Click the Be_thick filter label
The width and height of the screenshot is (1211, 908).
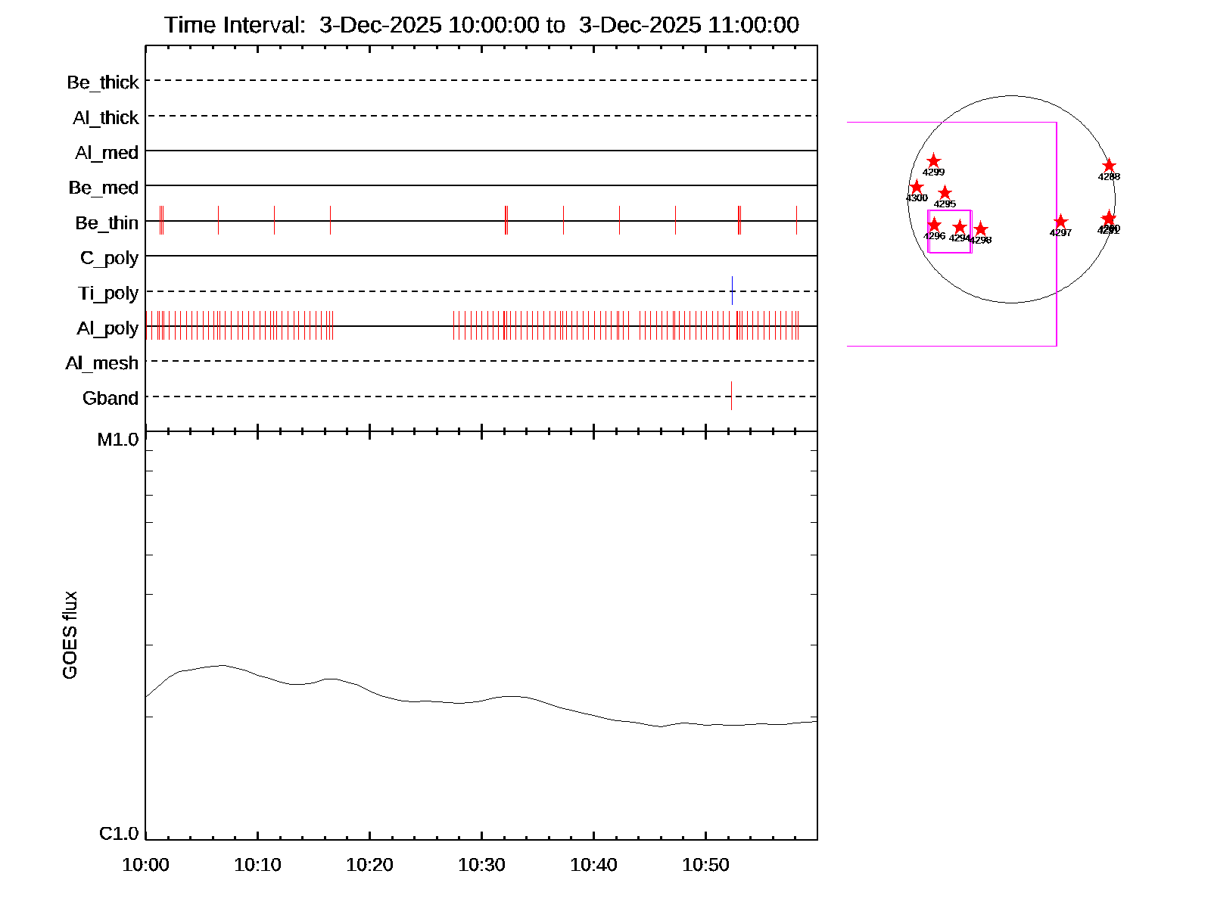click(103, 82)
